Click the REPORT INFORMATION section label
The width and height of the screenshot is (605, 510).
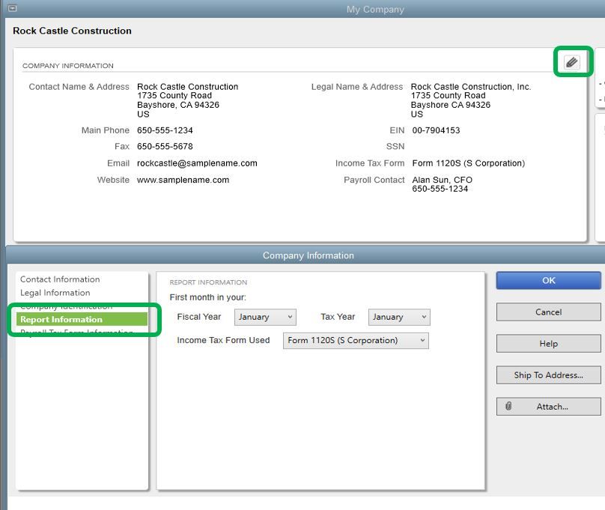point(208,282)
